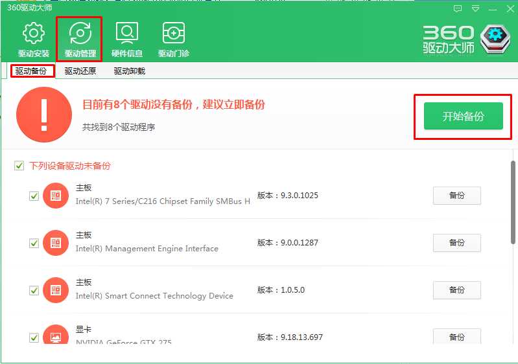
Task: Uncheck the NVIDIA GeForce GTX checkbox
Action: [x=34, y=337]
